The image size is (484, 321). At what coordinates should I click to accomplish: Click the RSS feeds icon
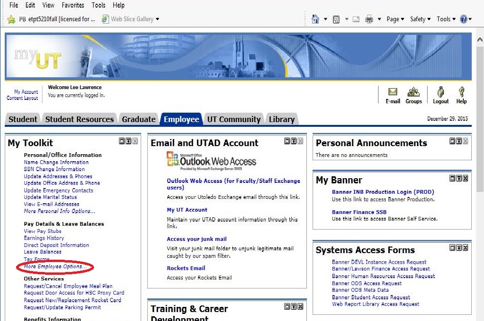coord(336,19)
